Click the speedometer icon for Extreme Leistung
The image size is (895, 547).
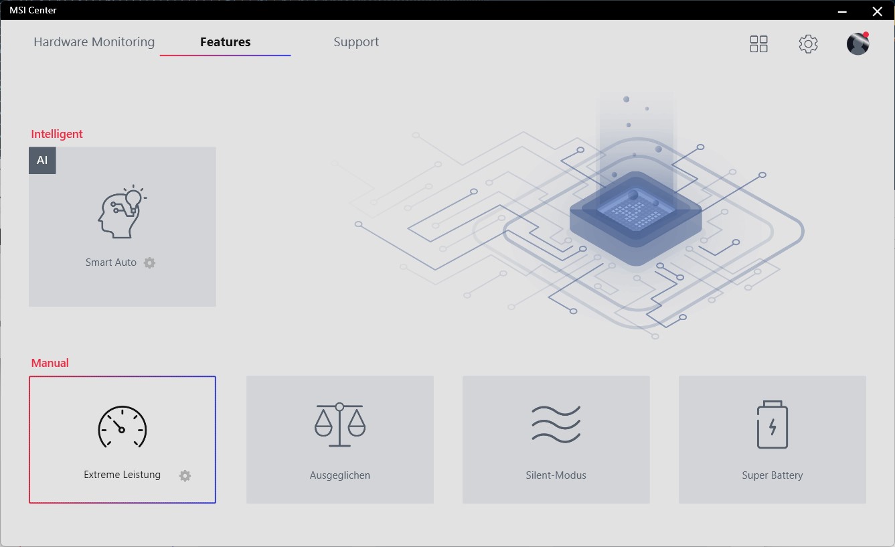123,426
